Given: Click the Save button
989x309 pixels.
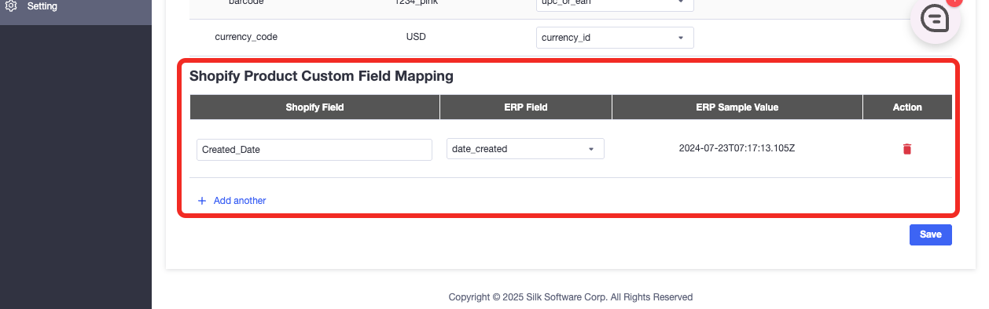Looking at the screenshot, I should pyautogui.click(x=931, y=234).
